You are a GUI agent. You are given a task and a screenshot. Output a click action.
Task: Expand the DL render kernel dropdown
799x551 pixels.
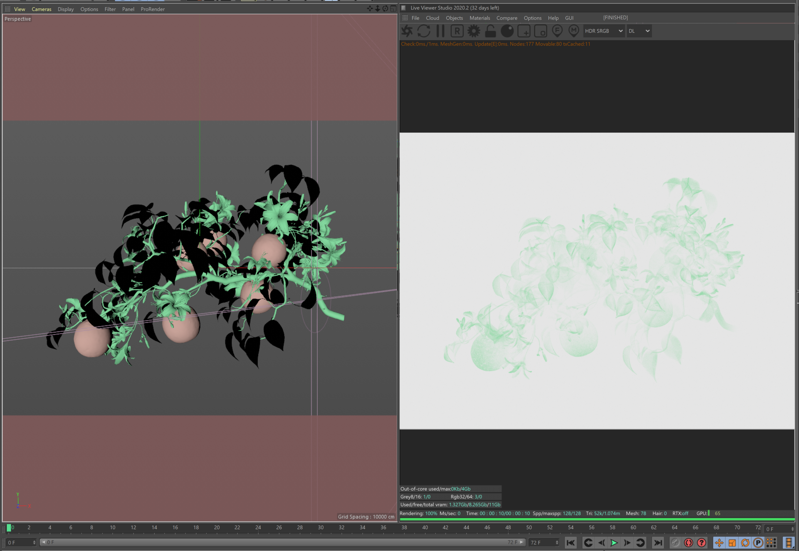pyautogui.click(x=639, y=31)
